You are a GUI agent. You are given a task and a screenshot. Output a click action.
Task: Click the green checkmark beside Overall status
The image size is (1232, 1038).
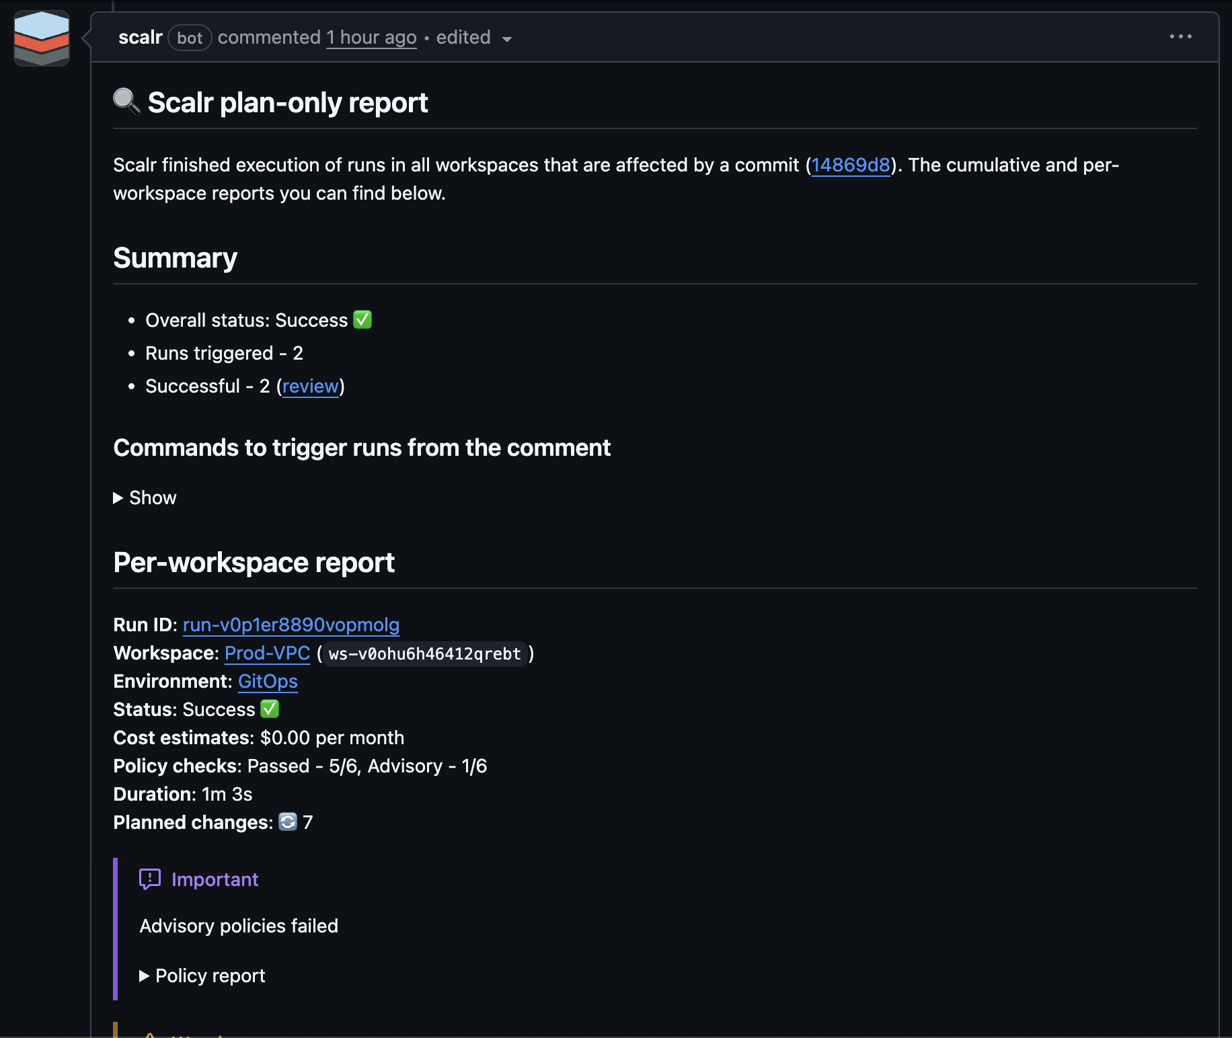tap(362, 319)
